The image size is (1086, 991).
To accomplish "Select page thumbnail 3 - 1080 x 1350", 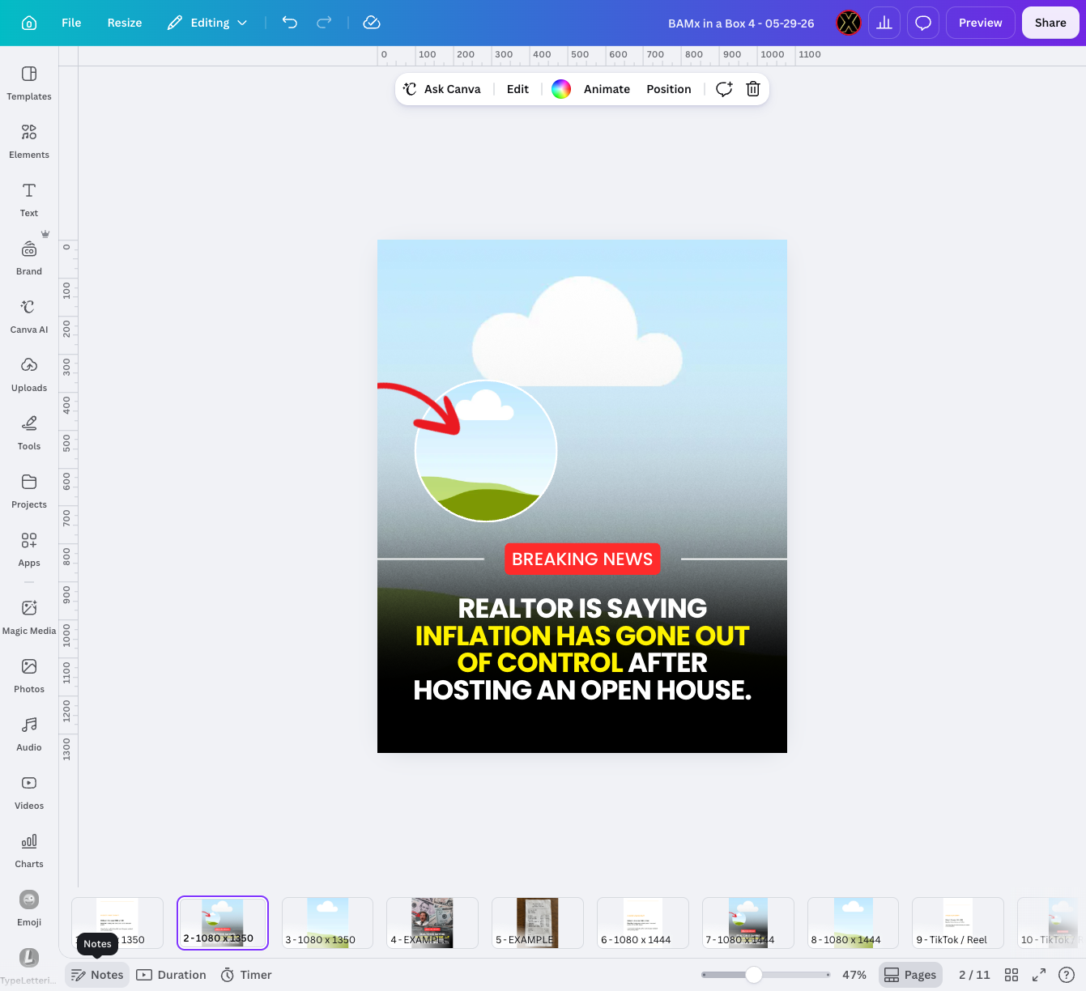I will [x=327, y=922].
